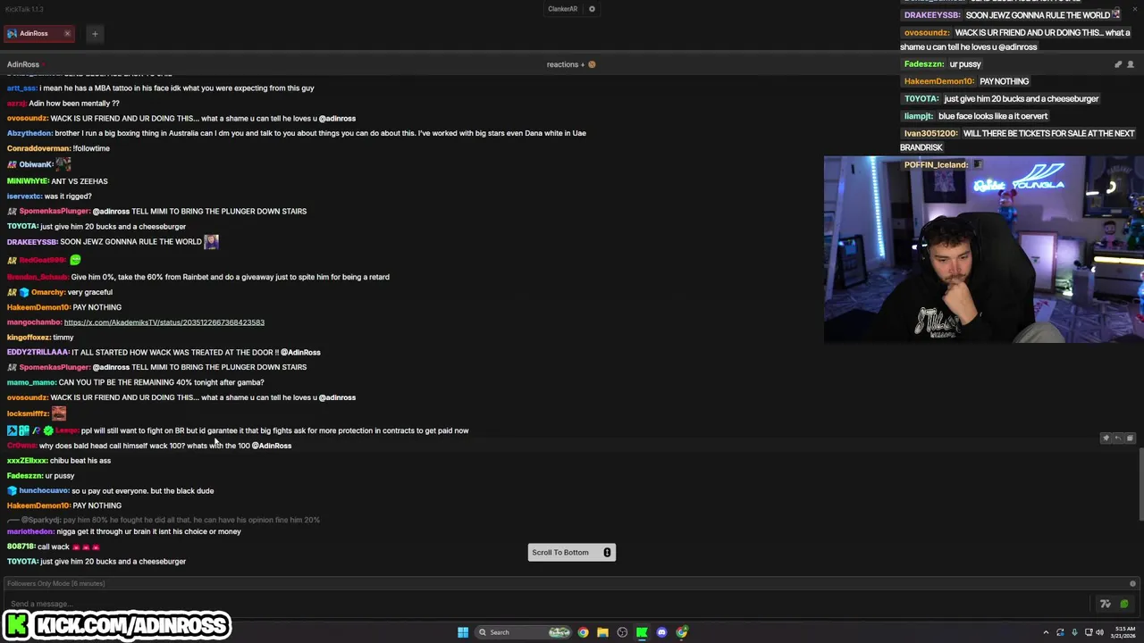Click username artt_sss

pos(21,88)
